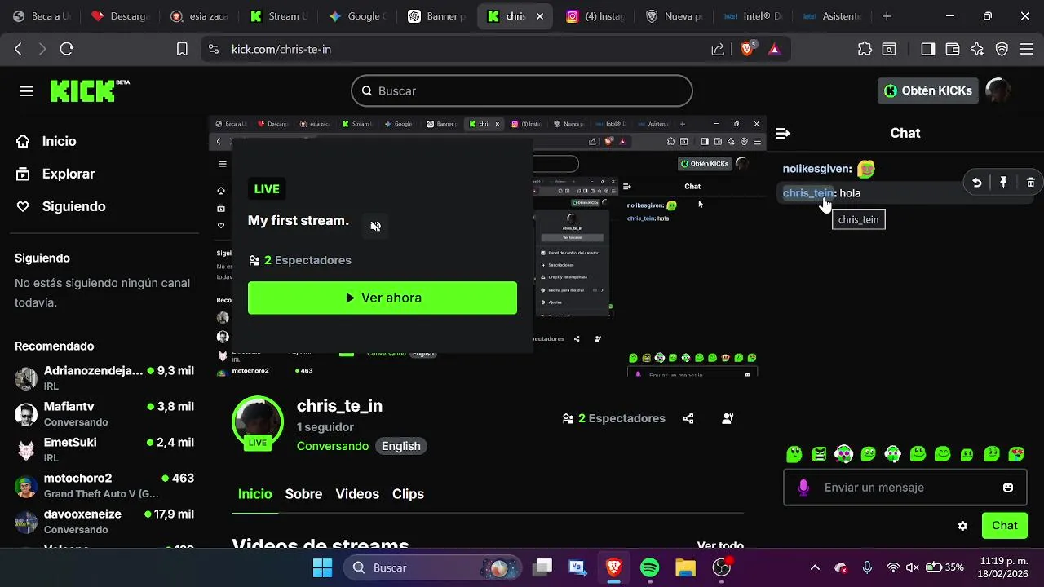Open Spotify from the taskbar
1044x587 pixels.
(649, 567)
